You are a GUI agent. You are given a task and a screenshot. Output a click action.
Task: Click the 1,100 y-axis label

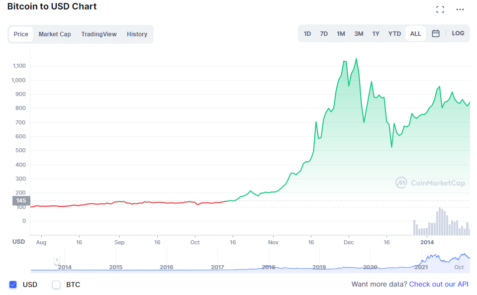(19, 66)
